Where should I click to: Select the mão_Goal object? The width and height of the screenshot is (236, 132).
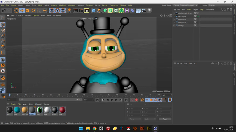[182, 20]
